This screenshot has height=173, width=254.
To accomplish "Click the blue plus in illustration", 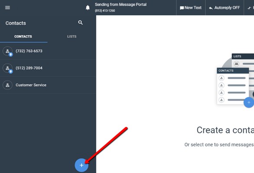I will pos(249,103).
